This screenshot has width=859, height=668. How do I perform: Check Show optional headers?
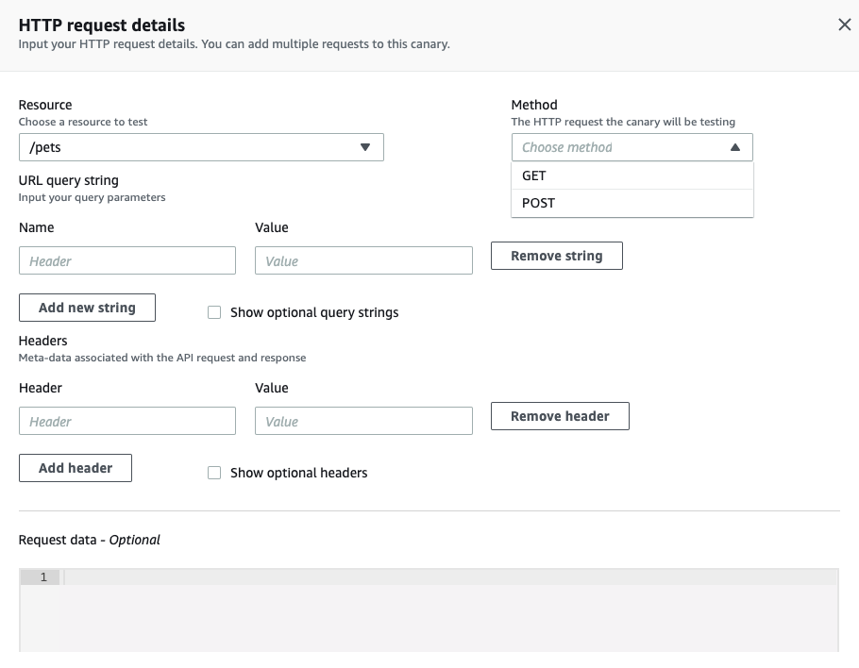(214, 473)
